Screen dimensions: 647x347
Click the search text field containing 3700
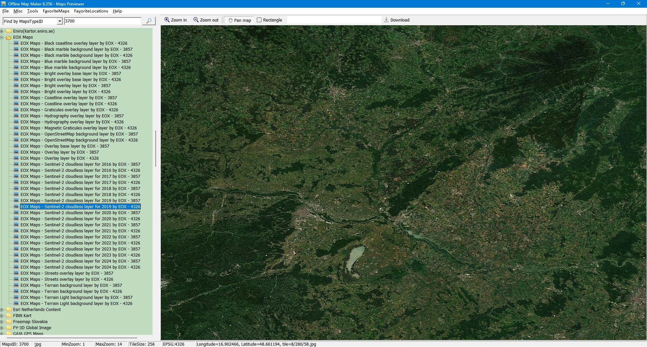[x=102, y=21]
